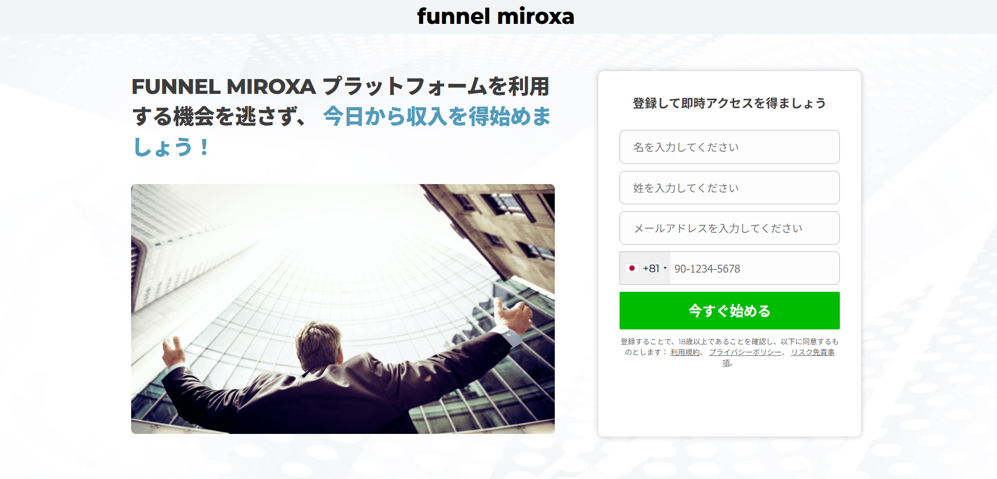Select the phone number field 90-1234-5678

pos(754,268)
